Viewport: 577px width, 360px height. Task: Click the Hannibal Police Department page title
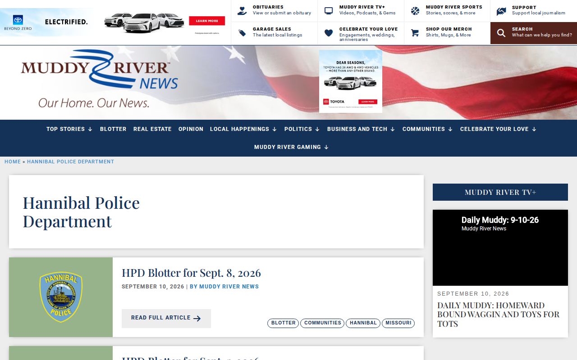81,212
